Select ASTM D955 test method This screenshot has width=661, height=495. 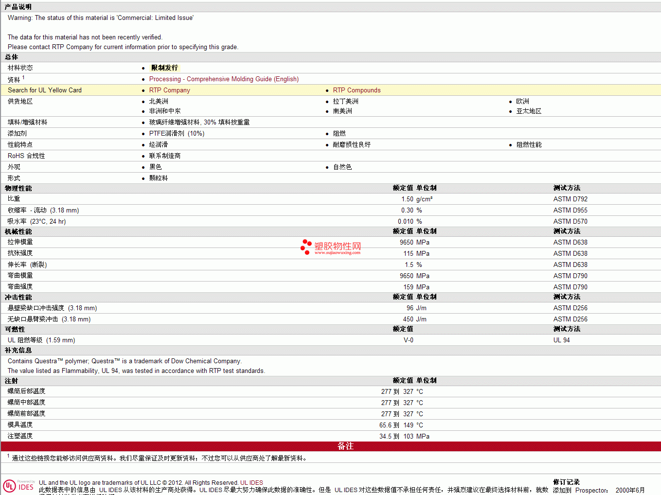pos(570,210)
